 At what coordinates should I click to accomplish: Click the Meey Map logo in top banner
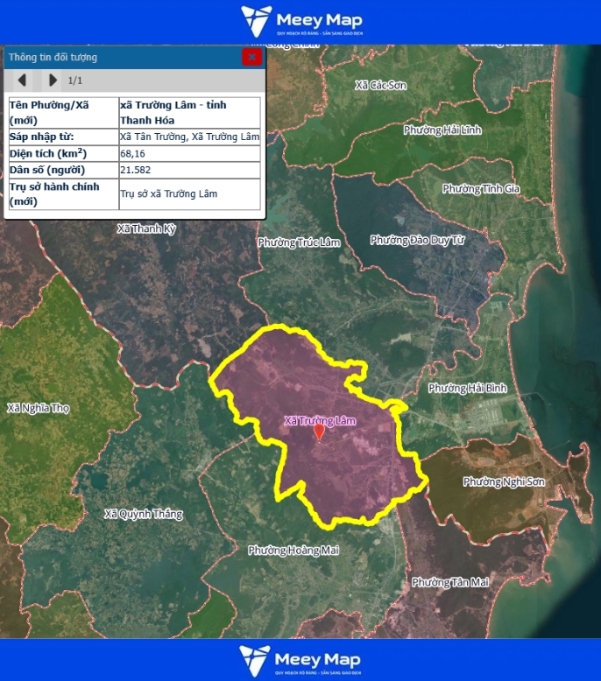(300, 22)
